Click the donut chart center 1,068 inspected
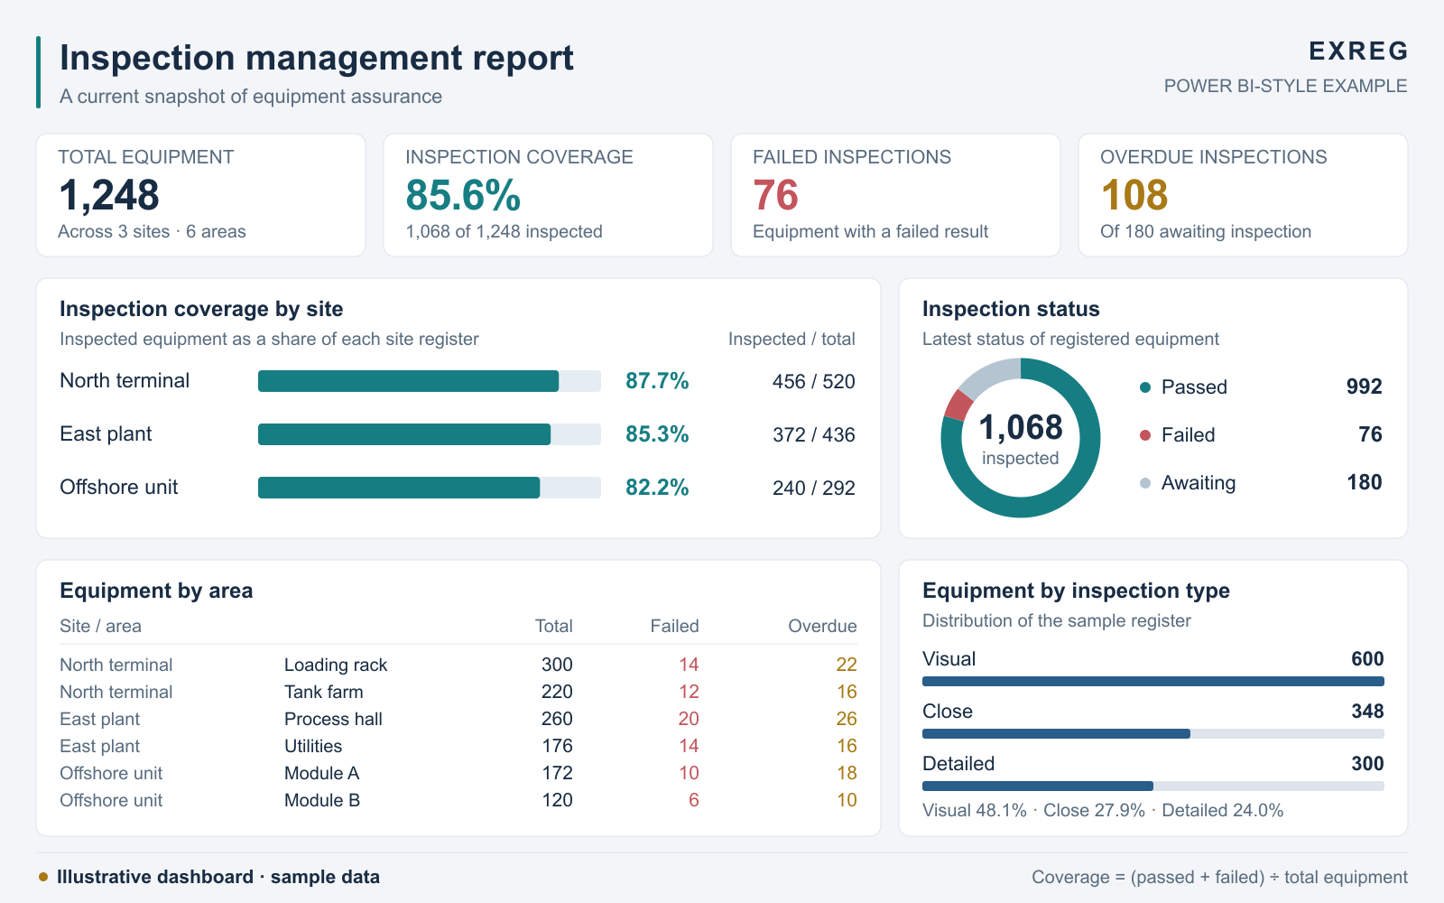Image resolution: width=1444 pixels, height=903 pixels. pos(1021,439)
